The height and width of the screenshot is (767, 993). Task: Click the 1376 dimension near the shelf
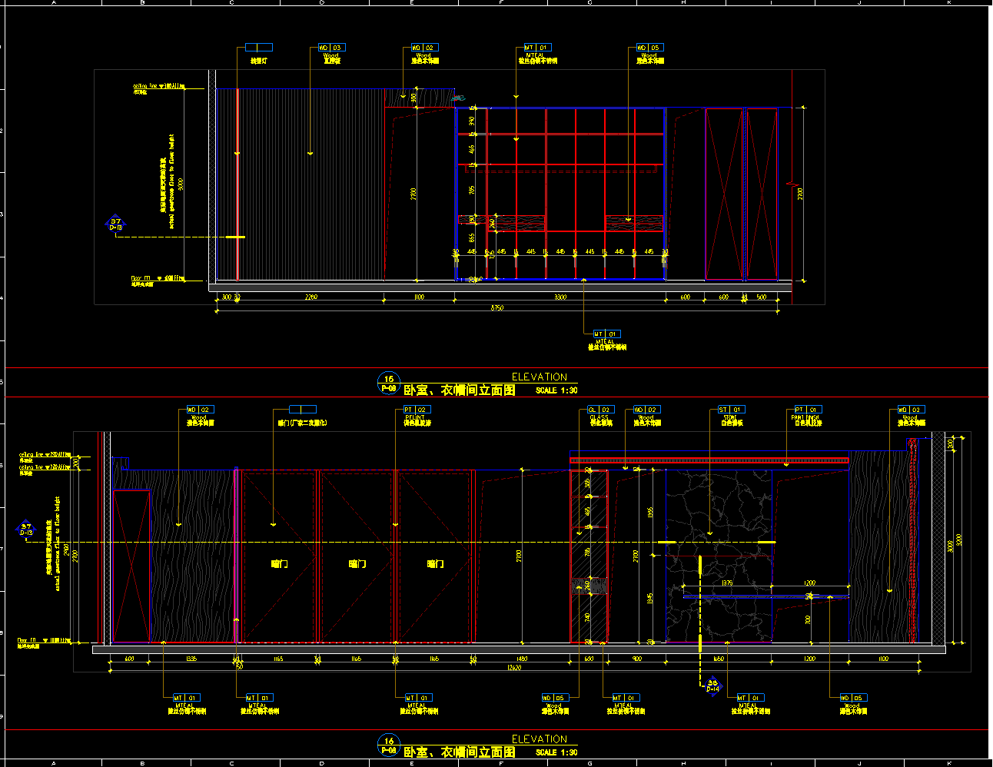727,583
